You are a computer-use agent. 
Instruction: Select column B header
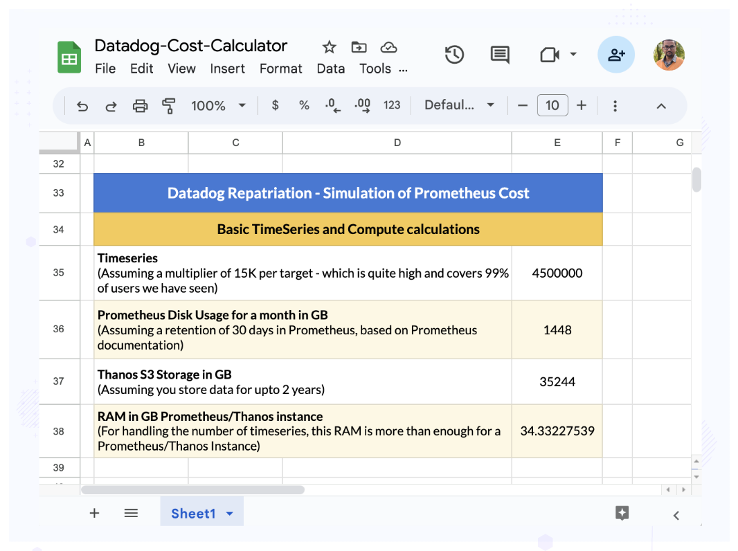click(x=141, y=143)
